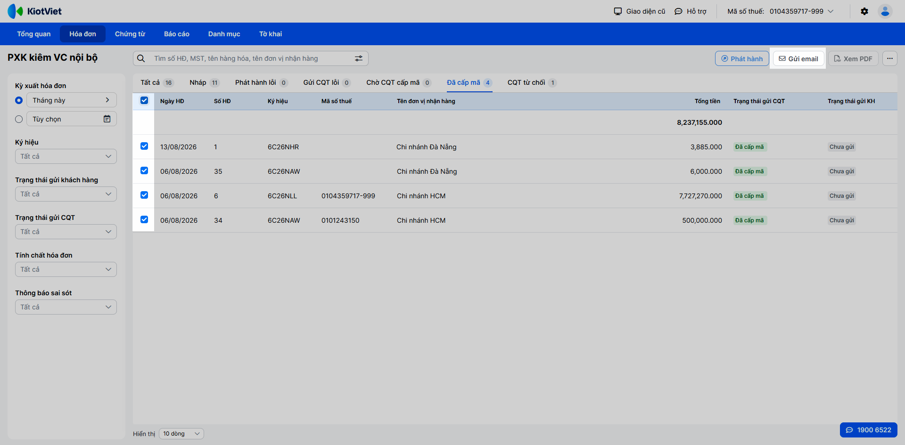Click Ký hiệu 6C26NHR cell
The width and height of the screenshot is (905, 445).
tap(283, 147)
